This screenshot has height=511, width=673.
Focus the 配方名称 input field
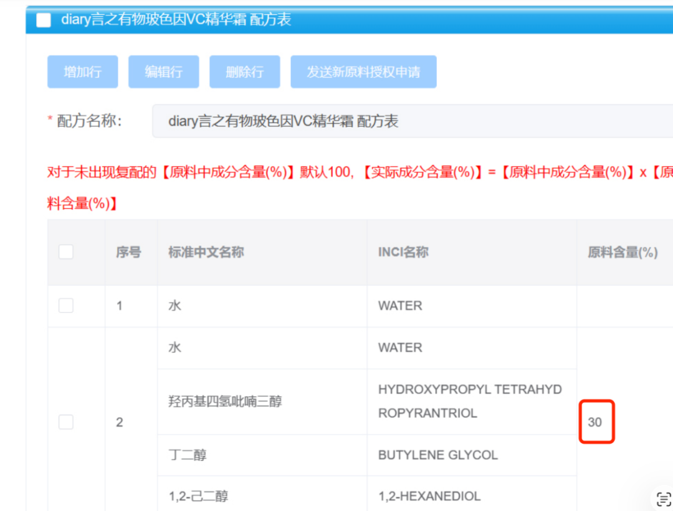click(x=413, y=121)
